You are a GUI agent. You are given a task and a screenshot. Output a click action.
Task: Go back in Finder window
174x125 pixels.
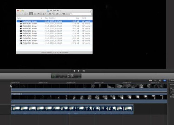tap(19, 14)
